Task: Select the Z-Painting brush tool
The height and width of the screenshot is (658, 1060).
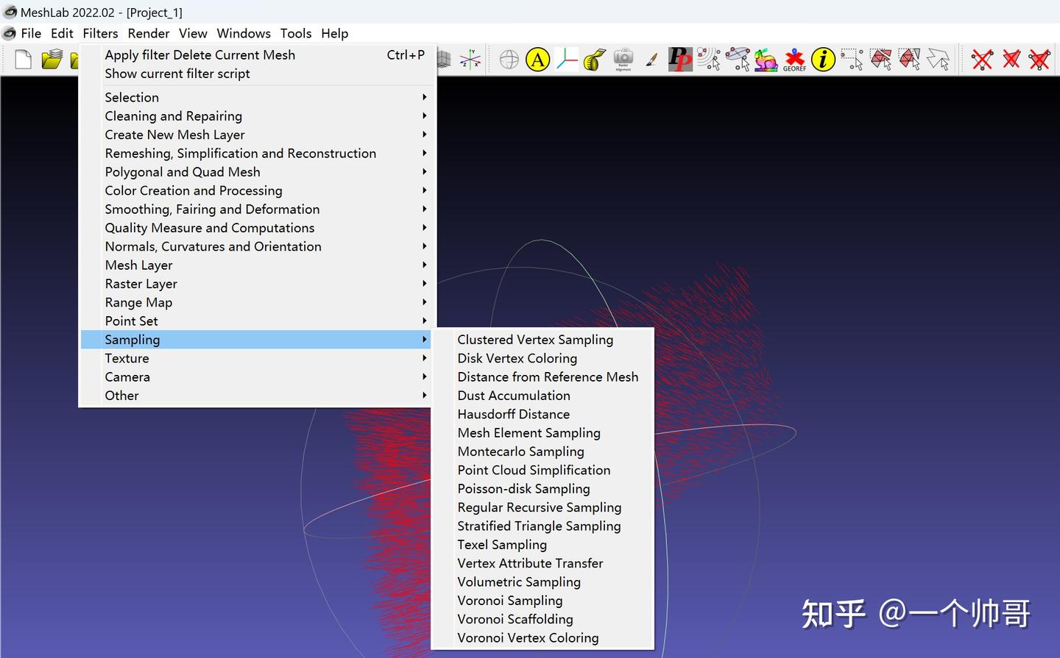Action: click(x=651, y=59)
